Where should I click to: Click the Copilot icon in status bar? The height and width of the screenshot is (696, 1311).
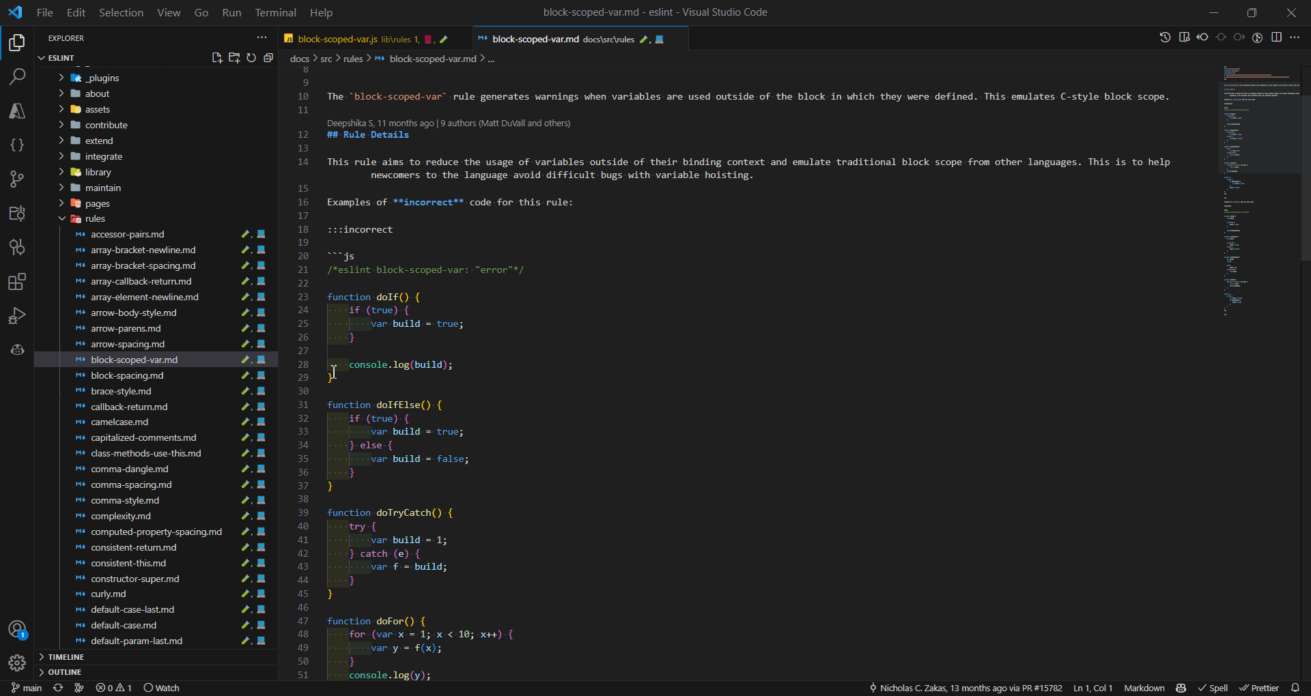click(1181, 688)
